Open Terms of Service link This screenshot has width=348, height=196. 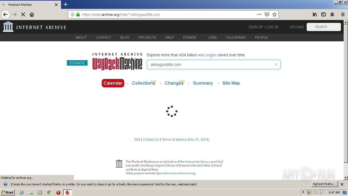pyautogui.click(x=185, y=140)
